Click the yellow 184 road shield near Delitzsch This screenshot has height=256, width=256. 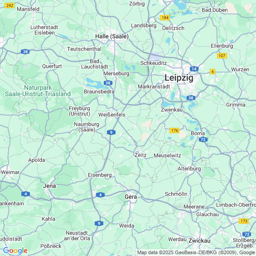point(165,18)
